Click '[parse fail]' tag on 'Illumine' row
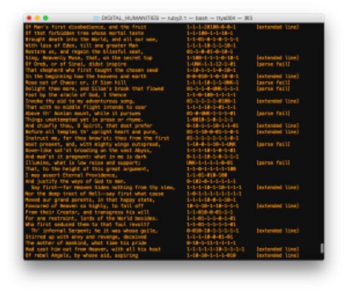Image resolution: width=347 pixels, height=293 pixels. [x=274, y=163]
